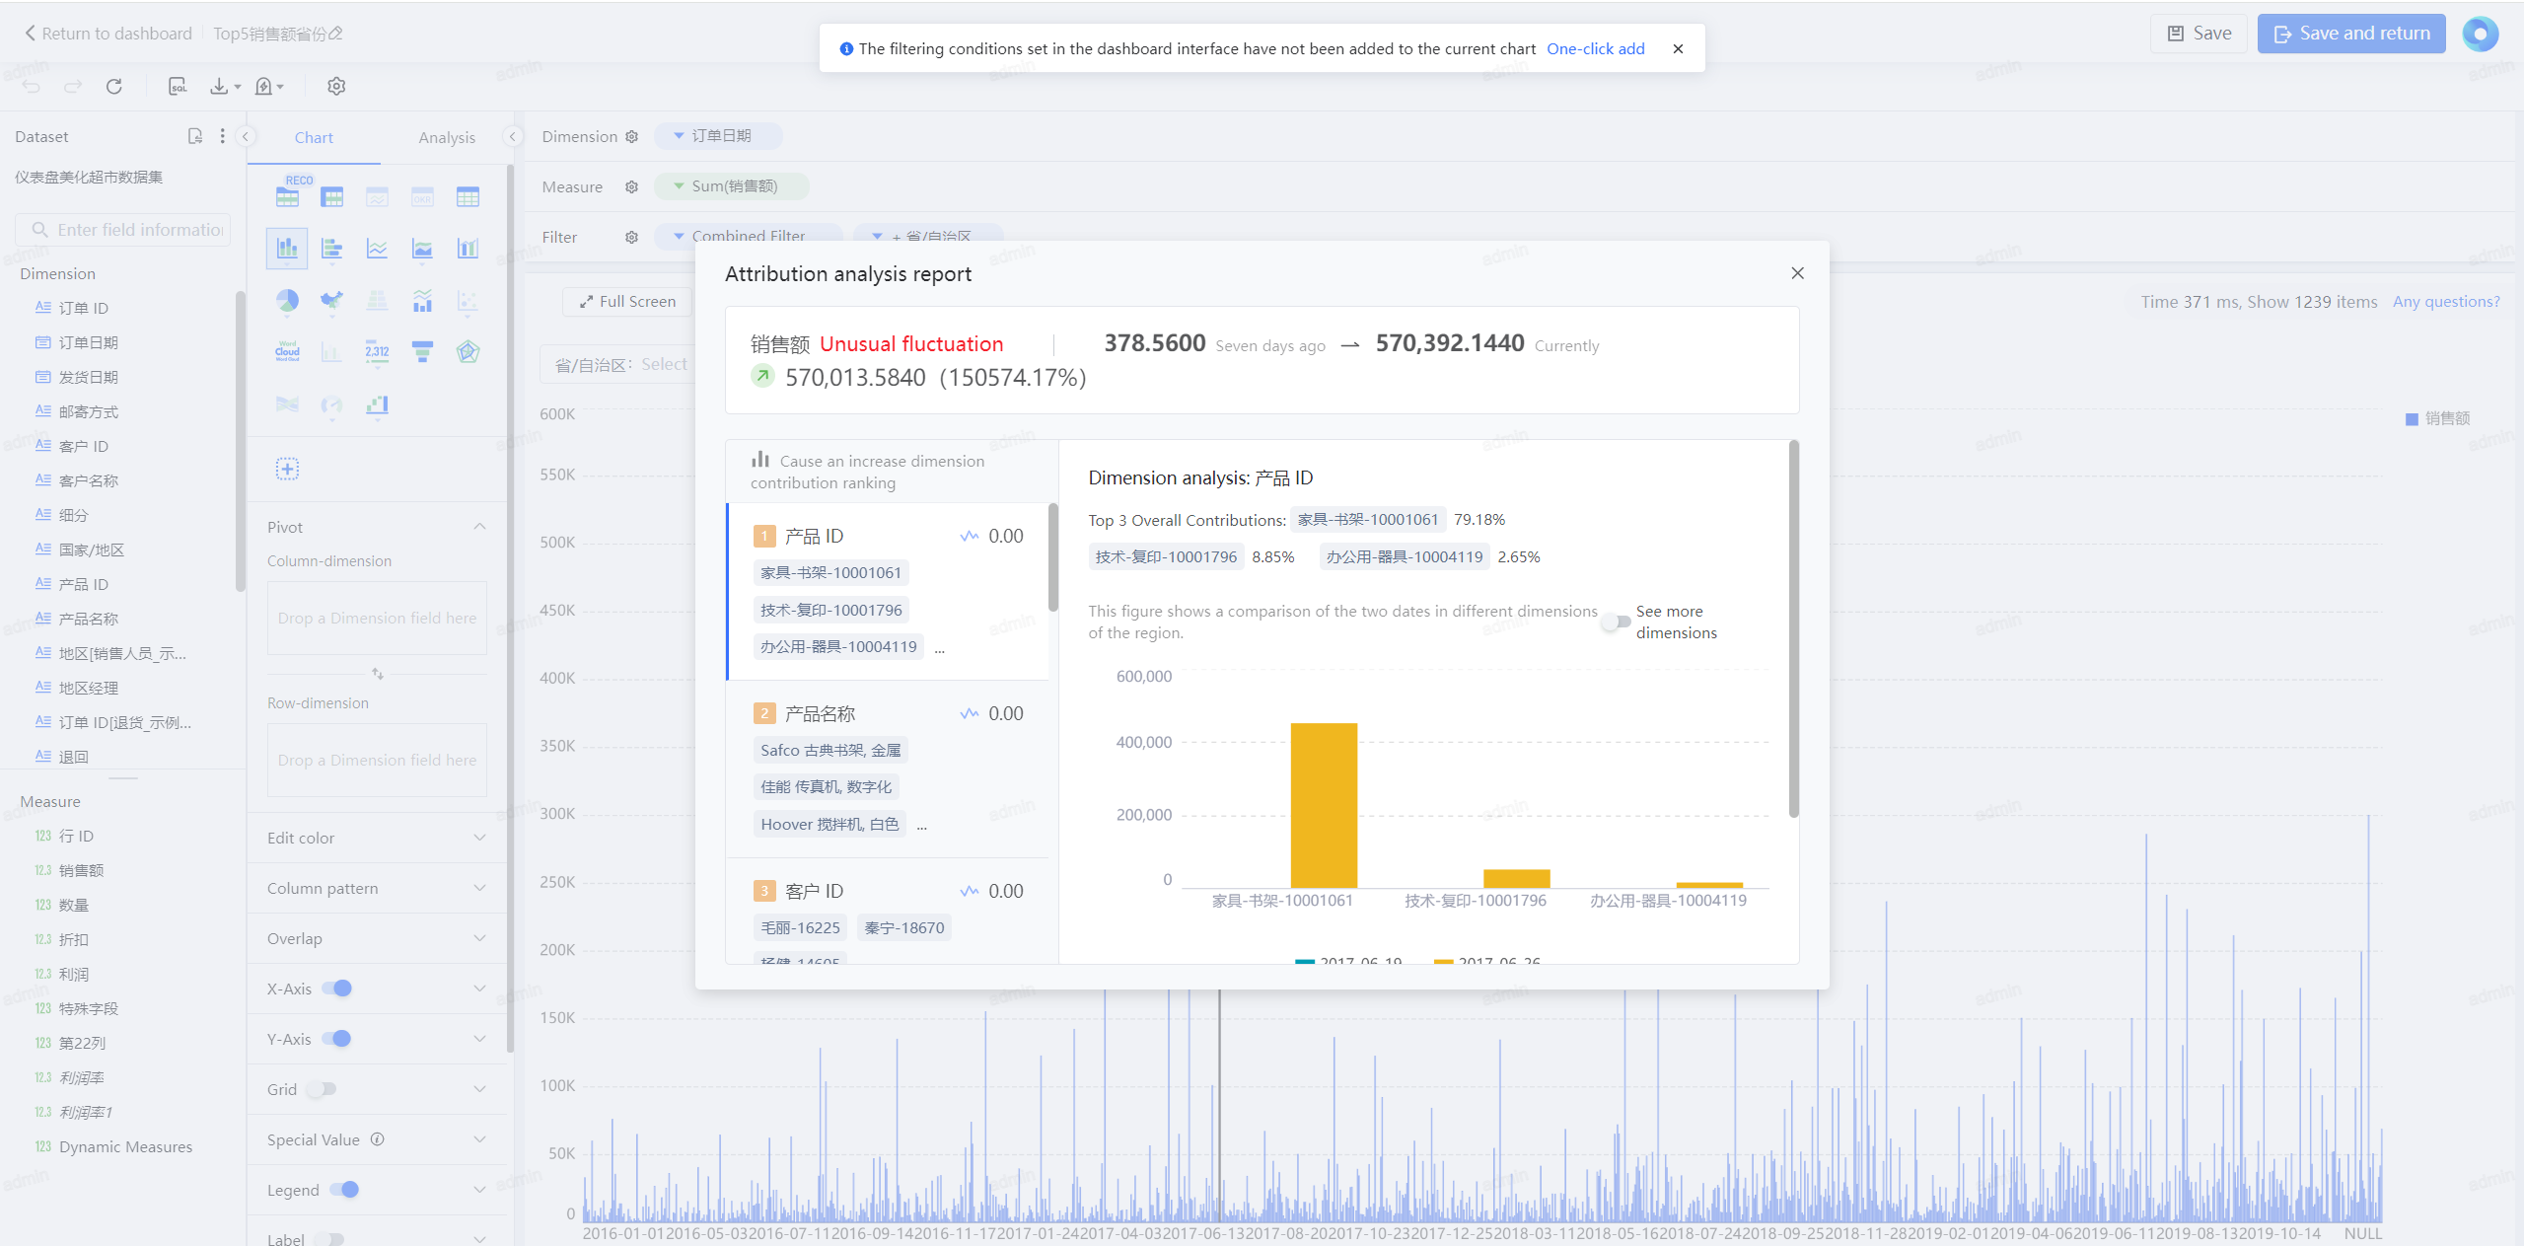2524x1246 pixels.
Task: Click the 销售额 legend color swatch
Action: [2412, 419]
